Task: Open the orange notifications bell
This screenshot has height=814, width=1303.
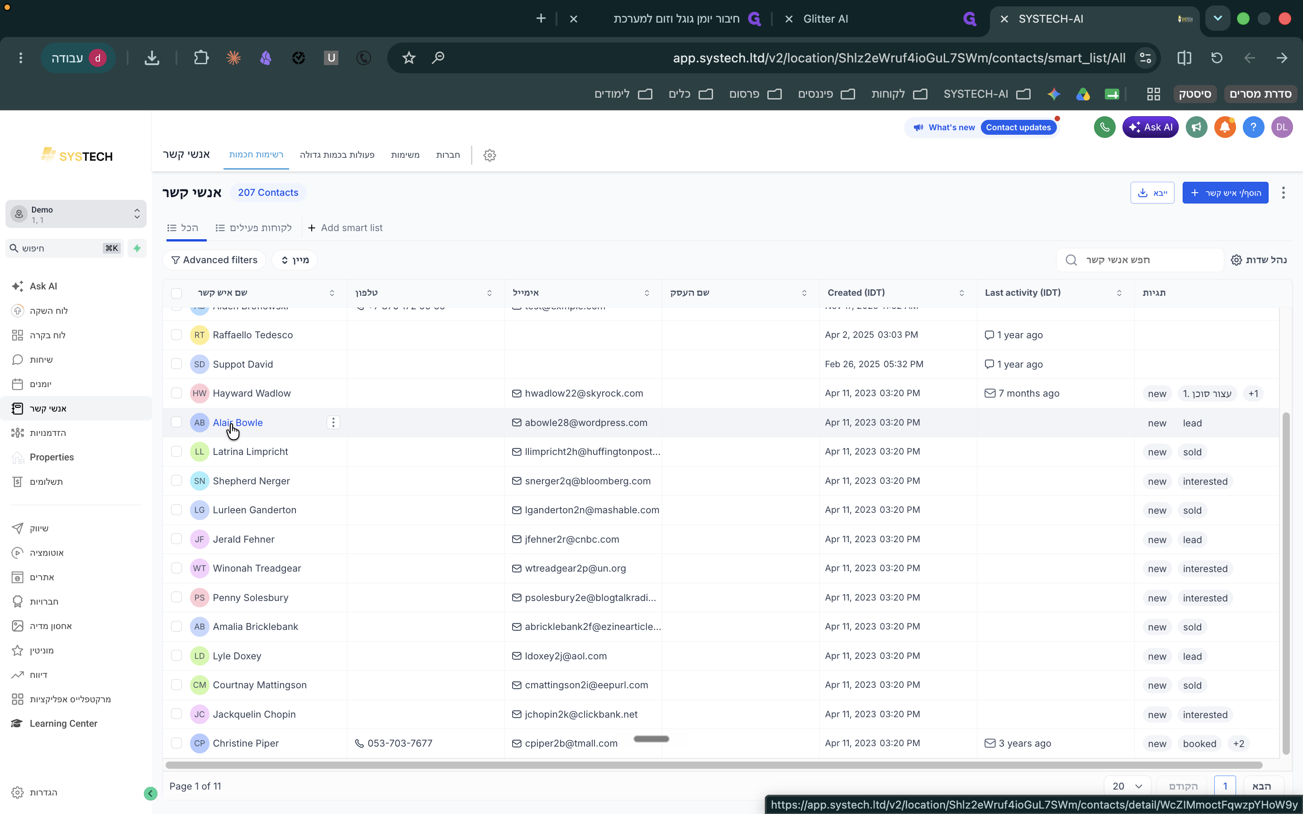Action: click(1225, 127)
